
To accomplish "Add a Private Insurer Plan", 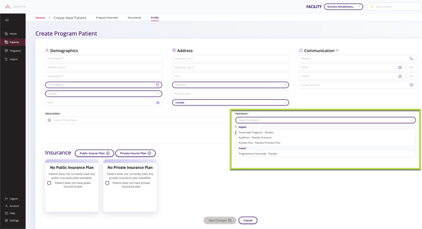I will point(135,153).
